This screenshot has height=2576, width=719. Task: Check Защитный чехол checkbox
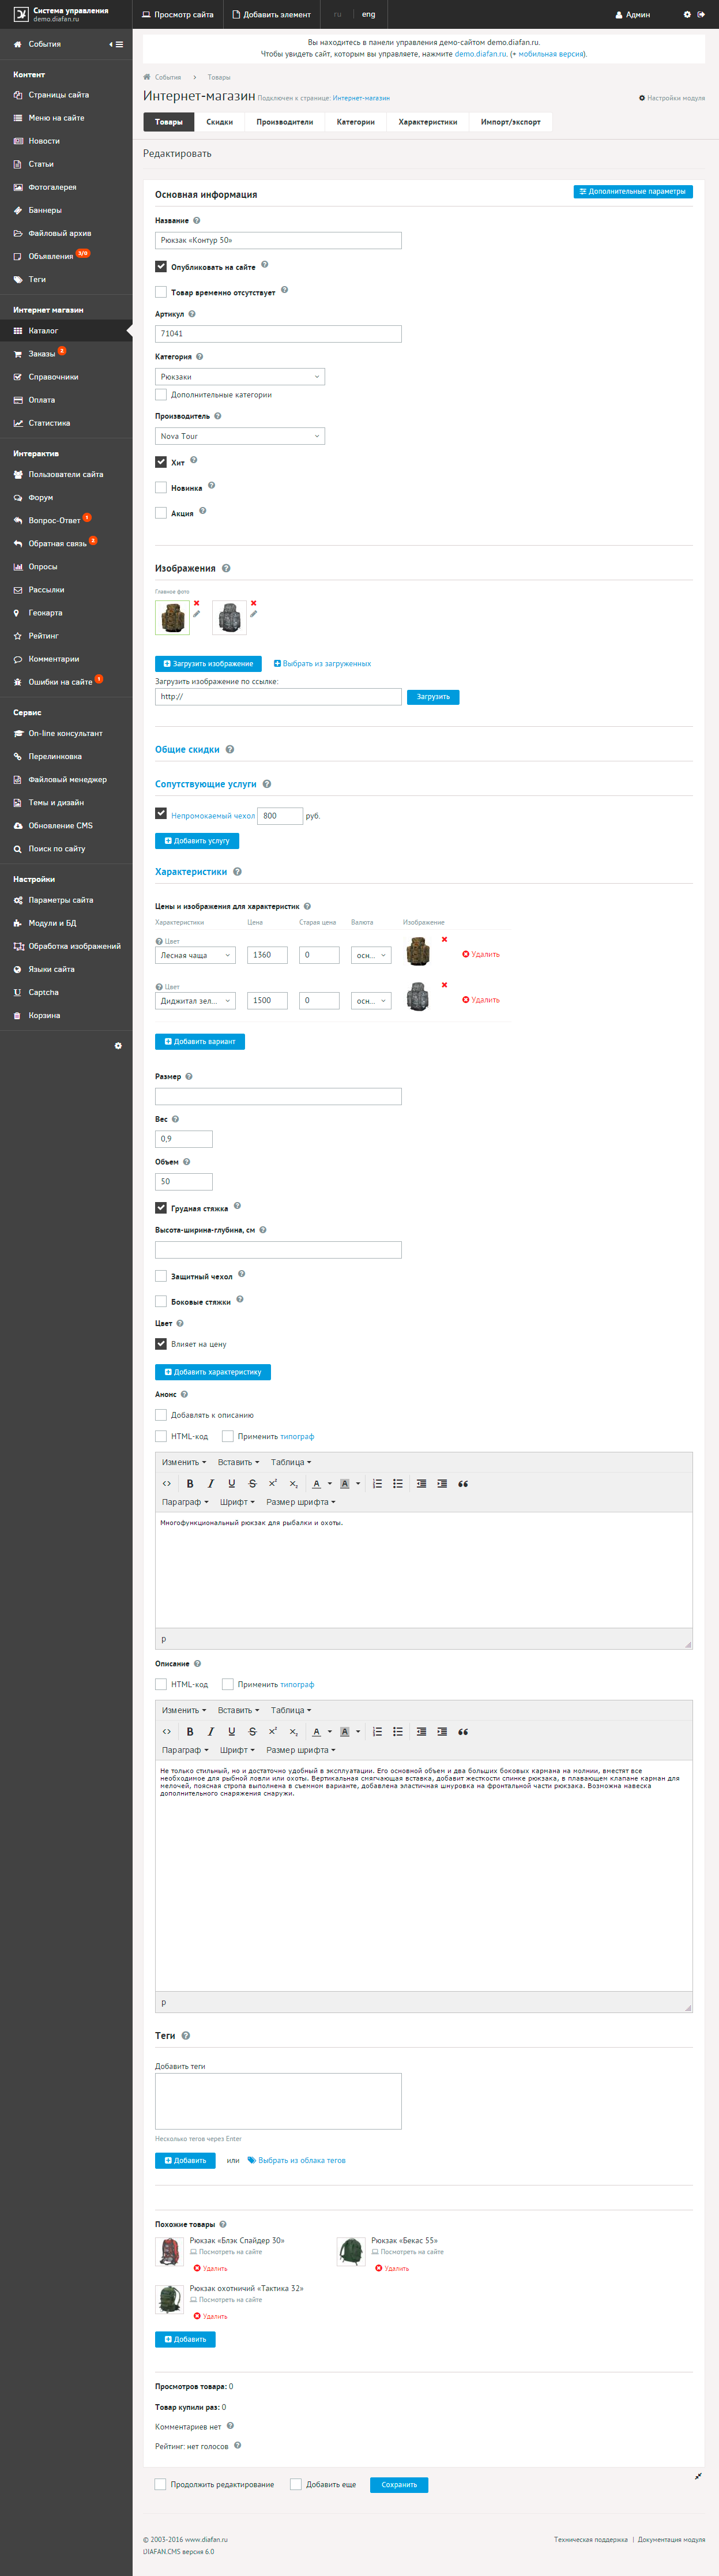[161, 1276]
